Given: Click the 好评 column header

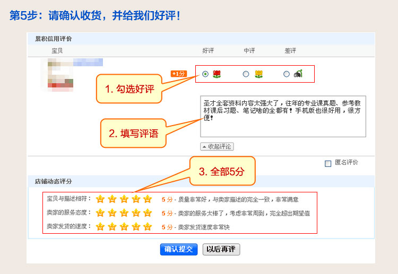Looking at the screenshot, I should click(208, 51).
